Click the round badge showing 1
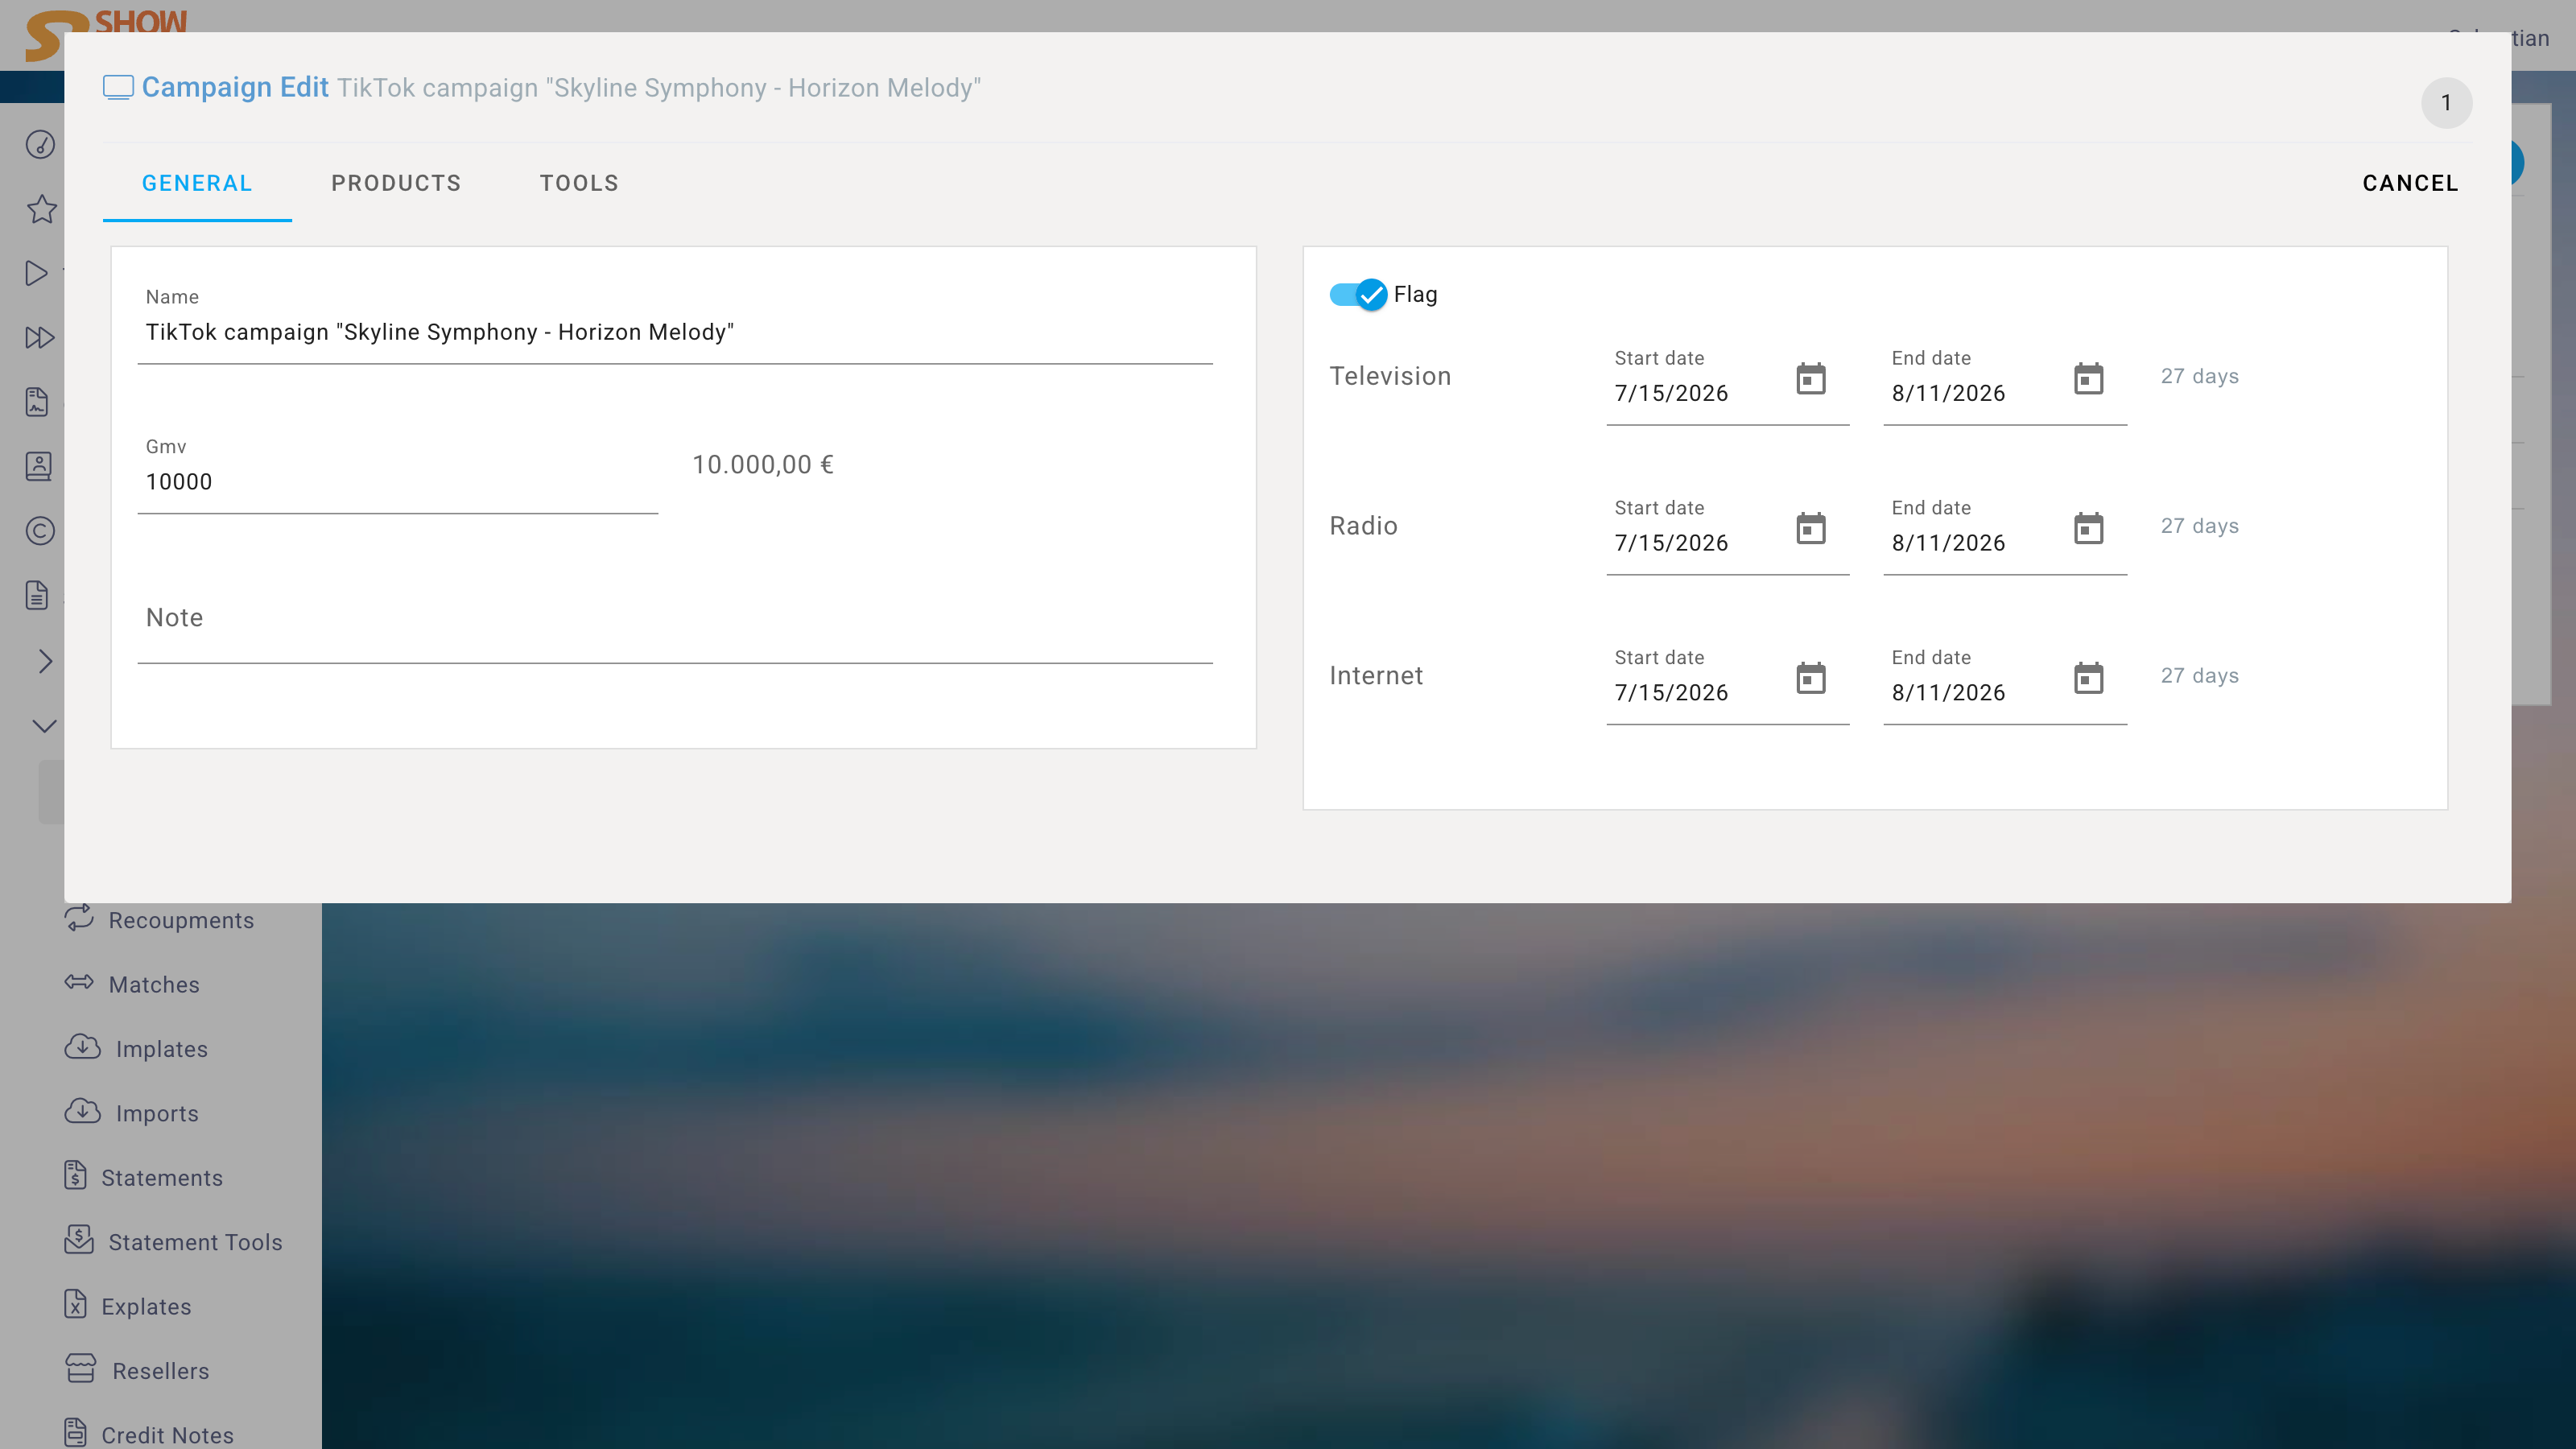The width and height of the screenshot is (2576, 1449). 2446,103
